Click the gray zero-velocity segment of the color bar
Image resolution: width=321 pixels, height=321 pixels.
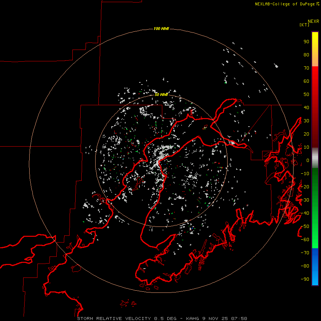(315, 158)
